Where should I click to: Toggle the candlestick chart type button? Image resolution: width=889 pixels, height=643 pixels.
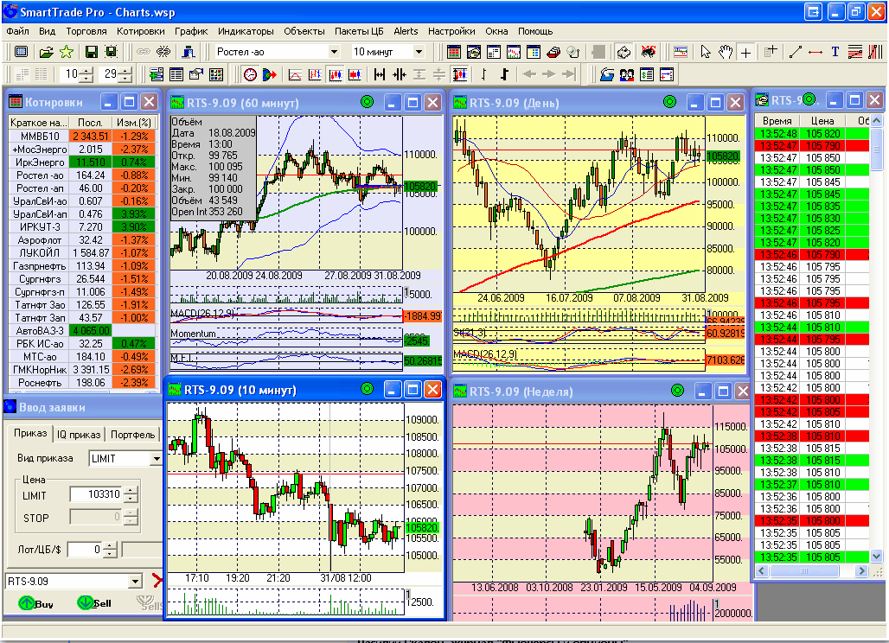[x=335, y=74]
